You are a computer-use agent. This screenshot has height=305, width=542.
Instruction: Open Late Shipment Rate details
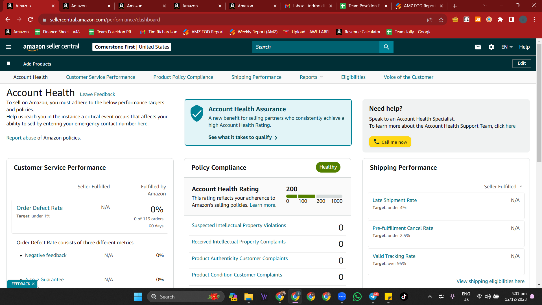pyautogui.click(x=395, y=200)
